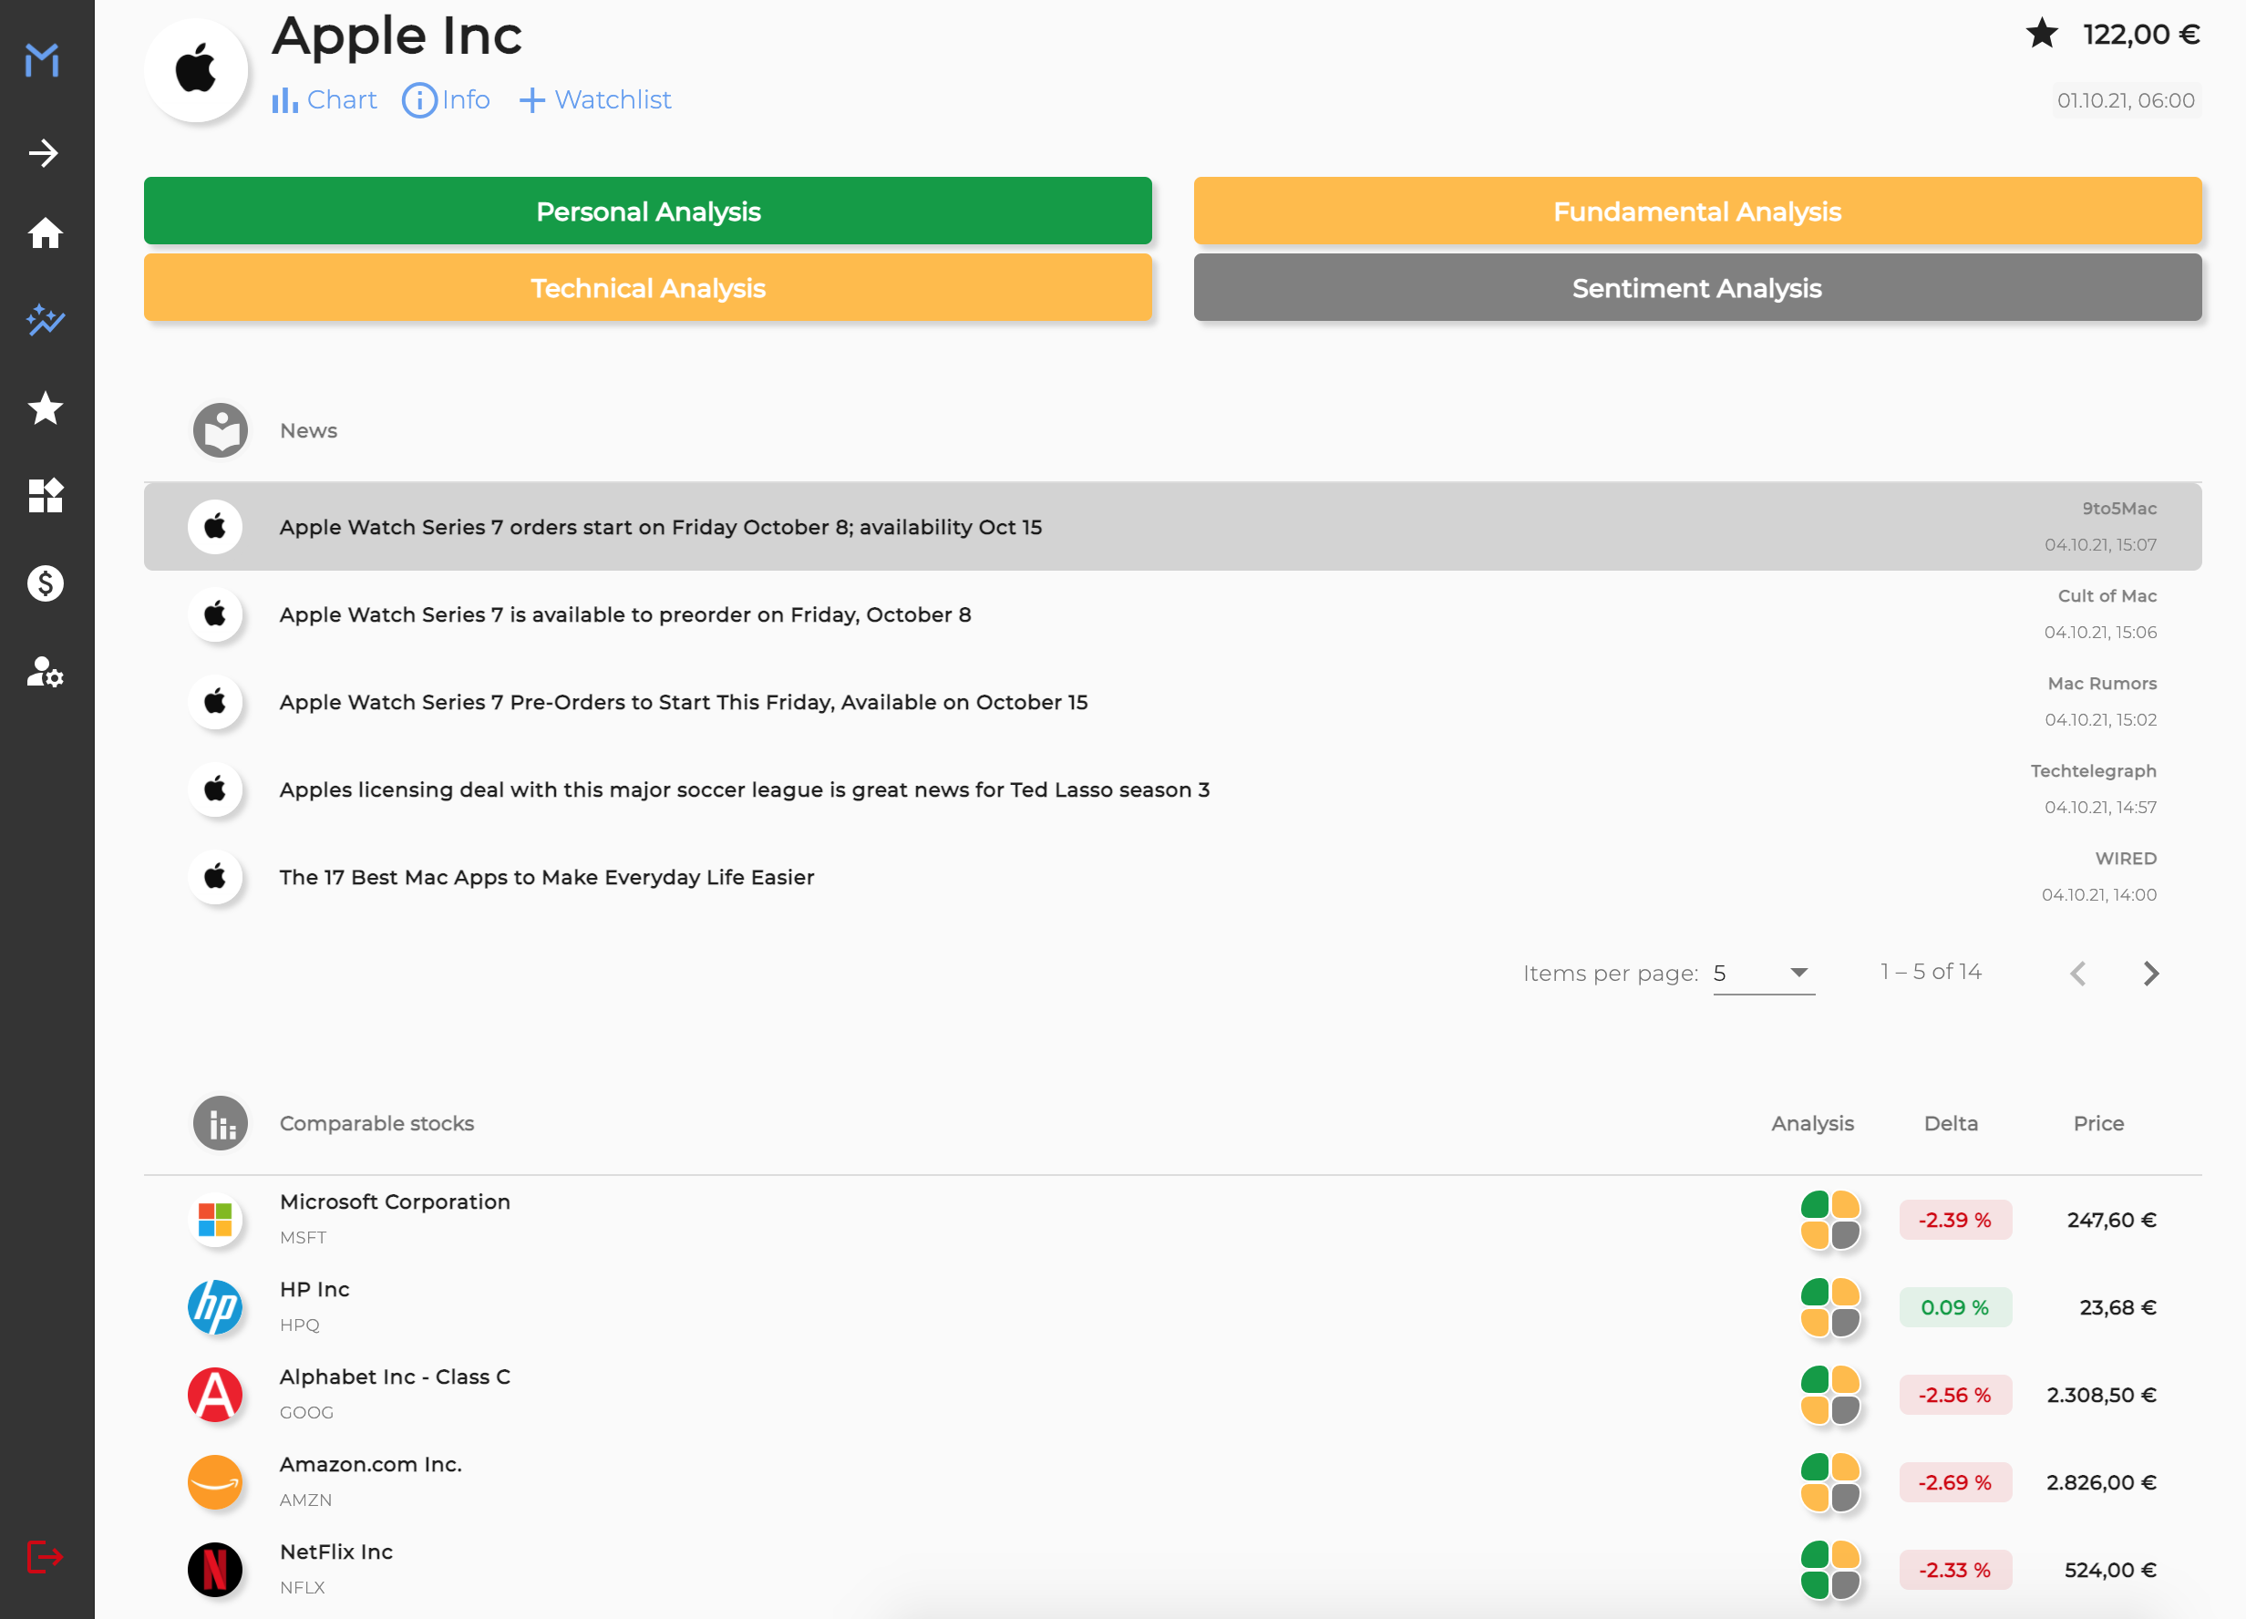Open user settings icon in sidebar
Screen dimensions: 2246x1619
(x=46, y=671)
